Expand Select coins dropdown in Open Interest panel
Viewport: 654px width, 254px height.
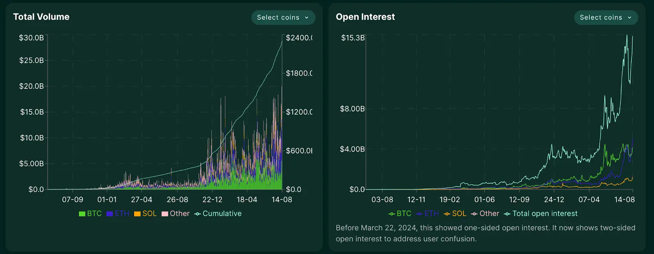[606, 18]
